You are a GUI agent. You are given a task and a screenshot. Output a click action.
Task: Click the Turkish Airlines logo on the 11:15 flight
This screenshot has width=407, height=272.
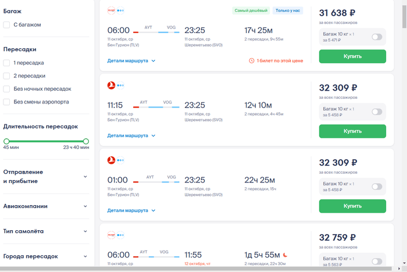[111, 85]
